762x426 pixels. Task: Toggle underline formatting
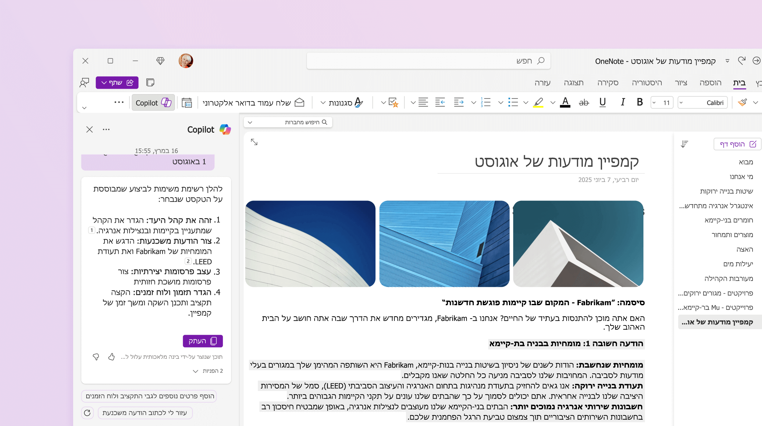(602, 102)
